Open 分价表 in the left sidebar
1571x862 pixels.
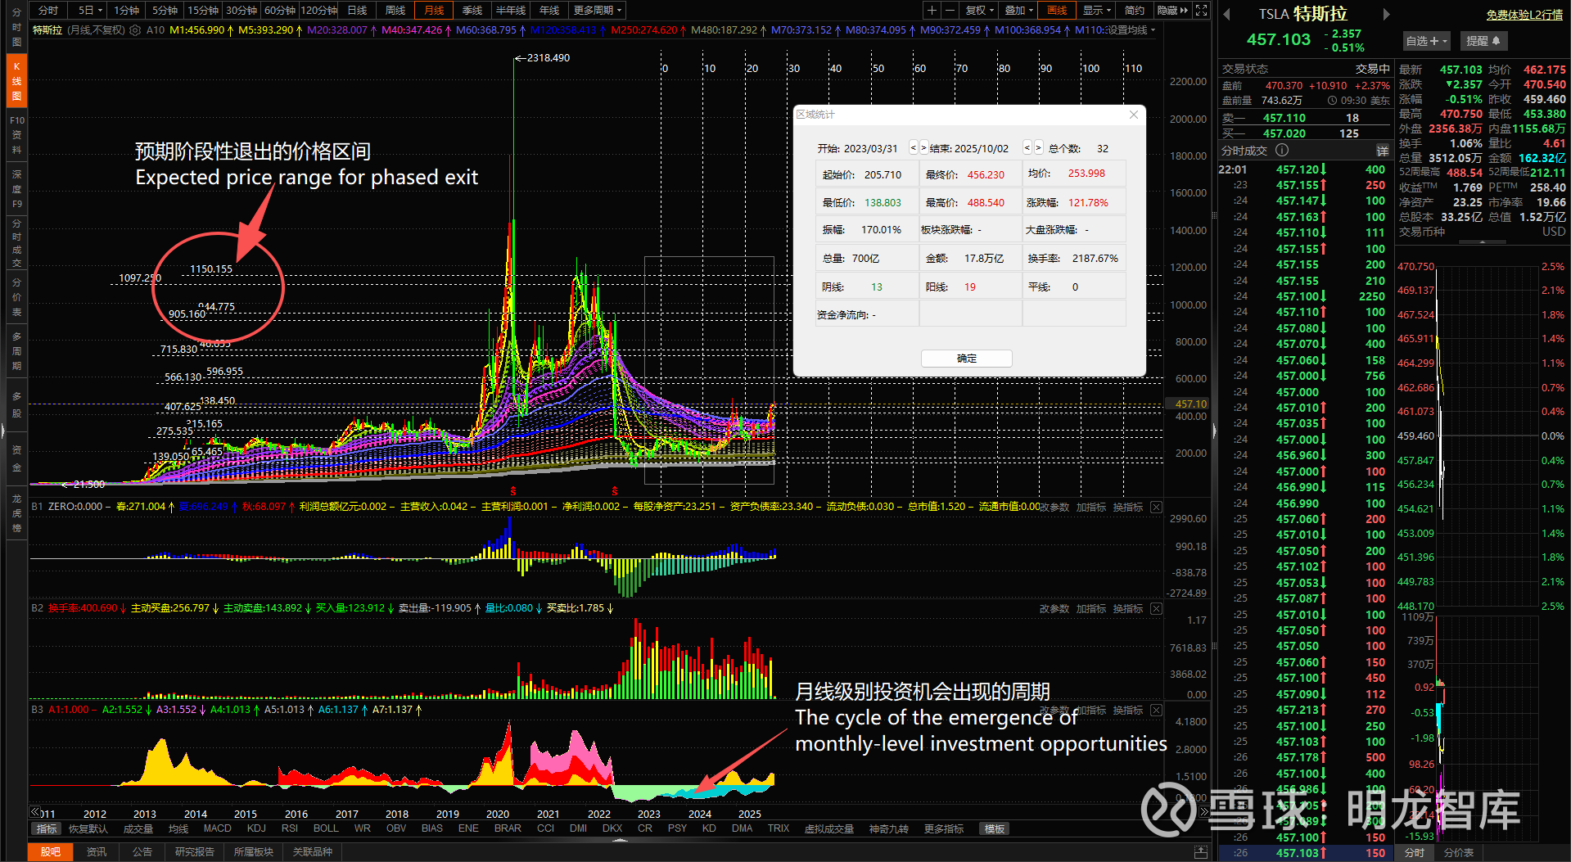(x=16, y=297)
